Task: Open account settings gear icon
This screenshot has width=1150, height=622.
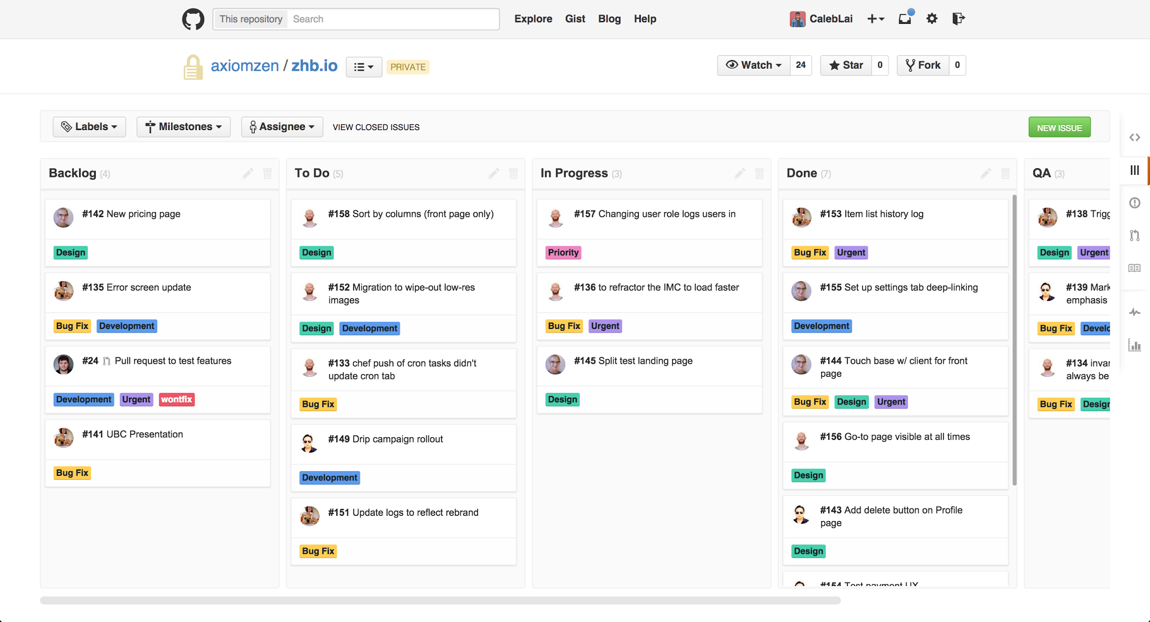Action: [x=932, y=19]
